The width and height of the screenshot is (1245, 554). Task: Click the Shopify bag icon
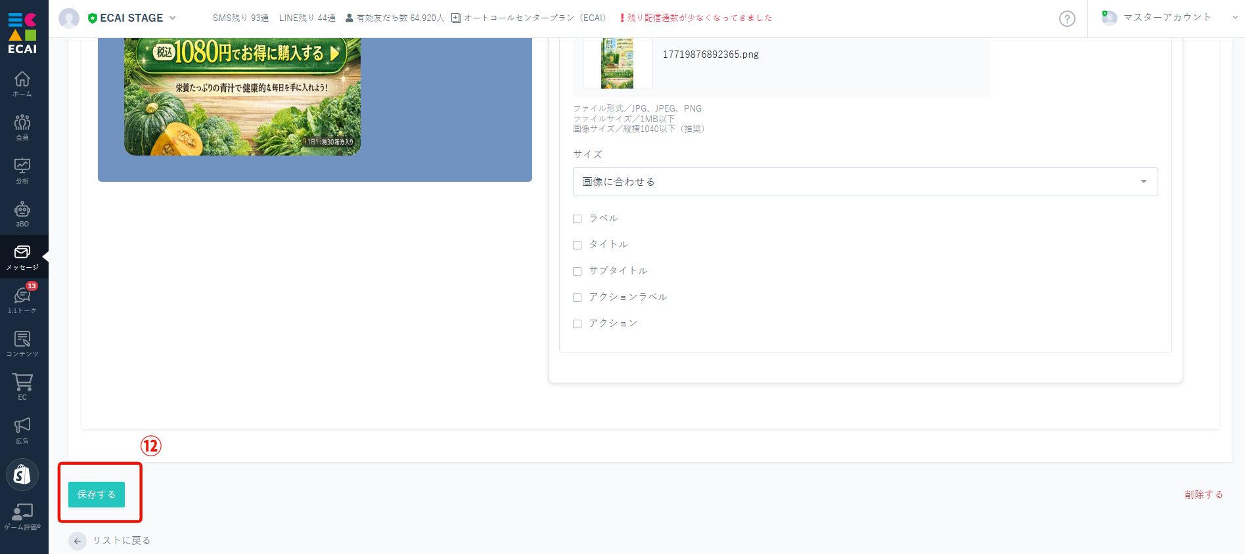tap(22, 474)
